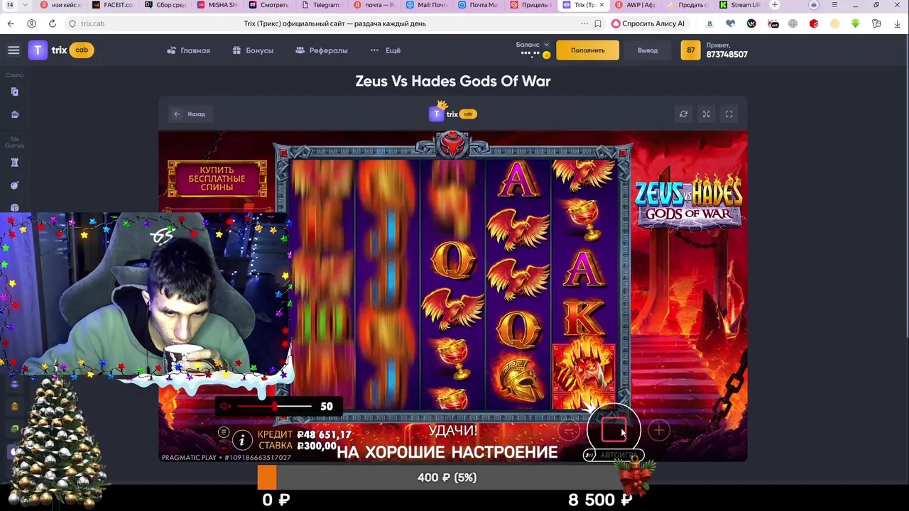Viewport: 909px width, 511px height.
Task: Toggle the turbo spin arrows icon
Action: (x=589, y=456)
